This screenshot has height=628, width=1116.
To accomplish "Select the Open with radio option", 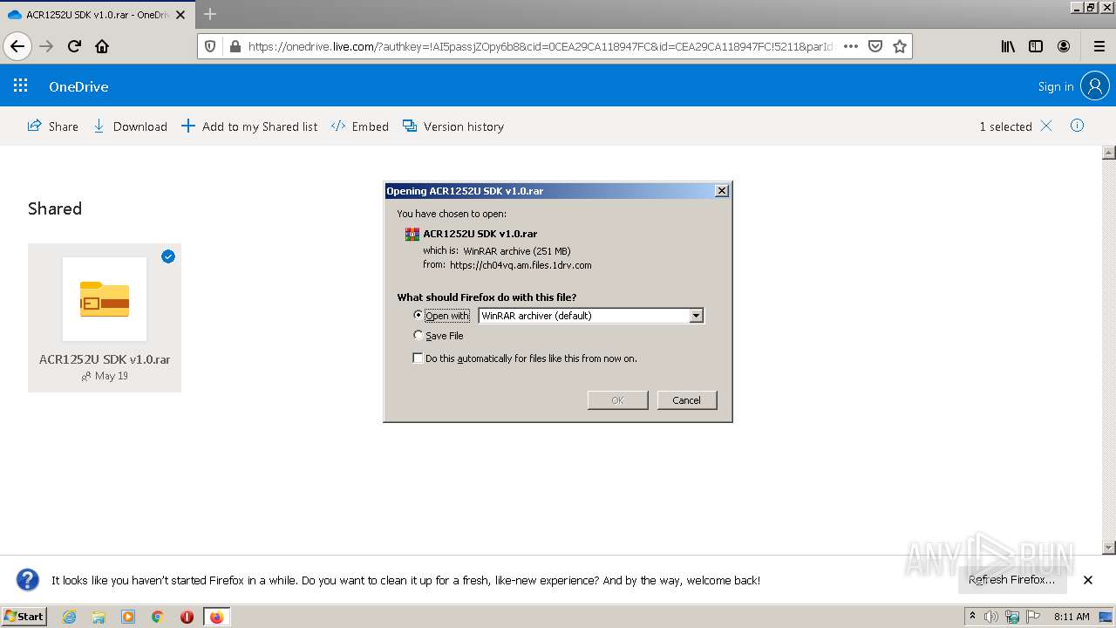I will [x=418, y=315].
